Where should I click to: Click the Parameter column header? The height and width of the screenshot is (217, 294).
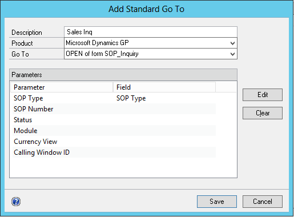tap(62, 87)
